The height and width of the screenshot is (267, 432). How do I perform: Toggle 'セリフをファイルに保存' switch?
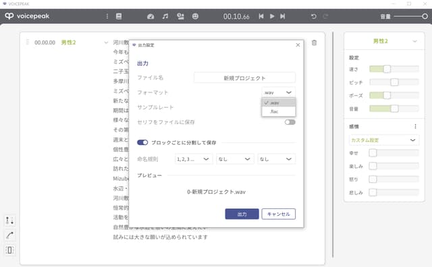tap(290, 122)
